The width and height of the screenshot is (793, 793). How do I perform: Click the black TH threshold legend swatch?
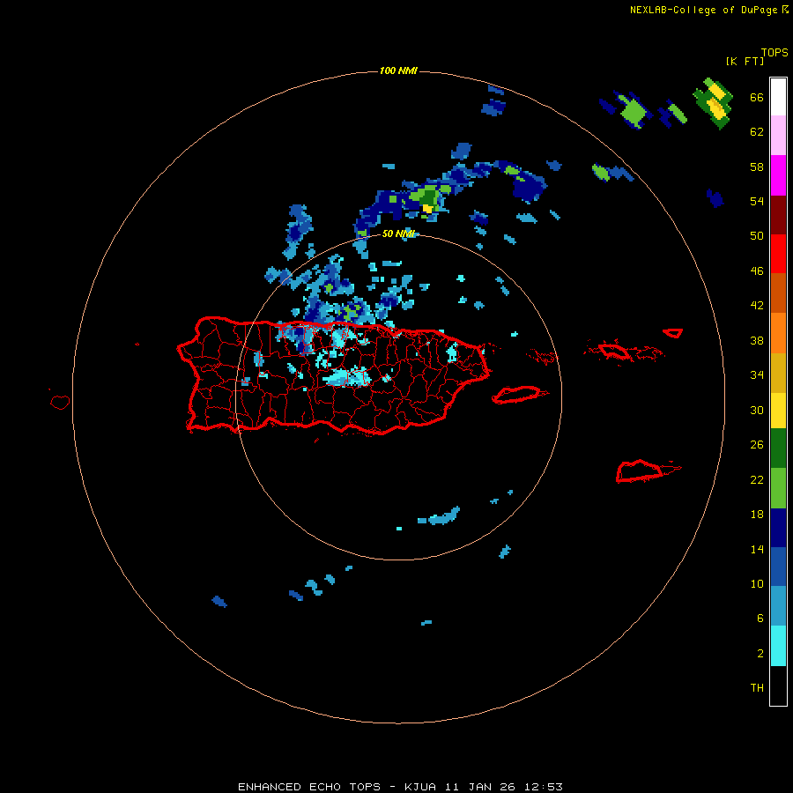pyautogui.click(x=778, y=686)
